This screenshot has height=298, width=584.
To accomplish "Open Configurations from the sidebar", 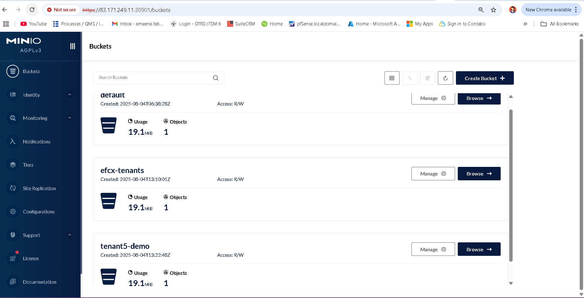I will click(39, 212).
